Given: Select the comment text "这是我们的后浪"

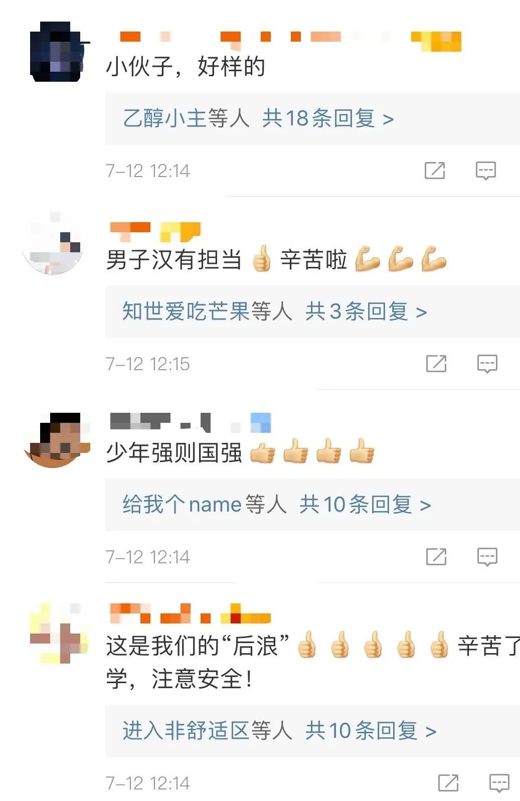Looking at the screenshot, I should click(x=198, y=645).
